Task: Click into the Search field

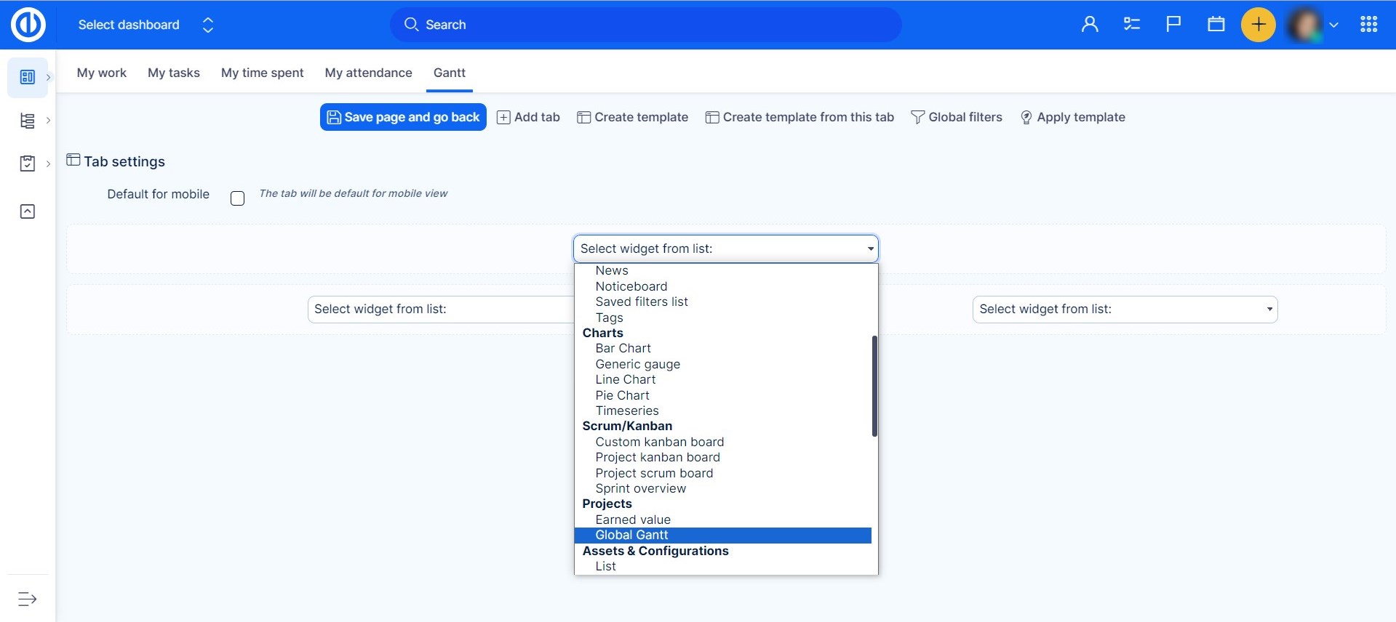Action: pyautogui.click(x=646, y=25)
